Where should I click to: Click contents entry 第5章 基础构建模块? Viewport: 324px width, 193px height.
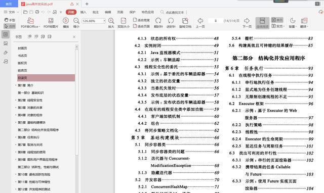click(175, 137)
